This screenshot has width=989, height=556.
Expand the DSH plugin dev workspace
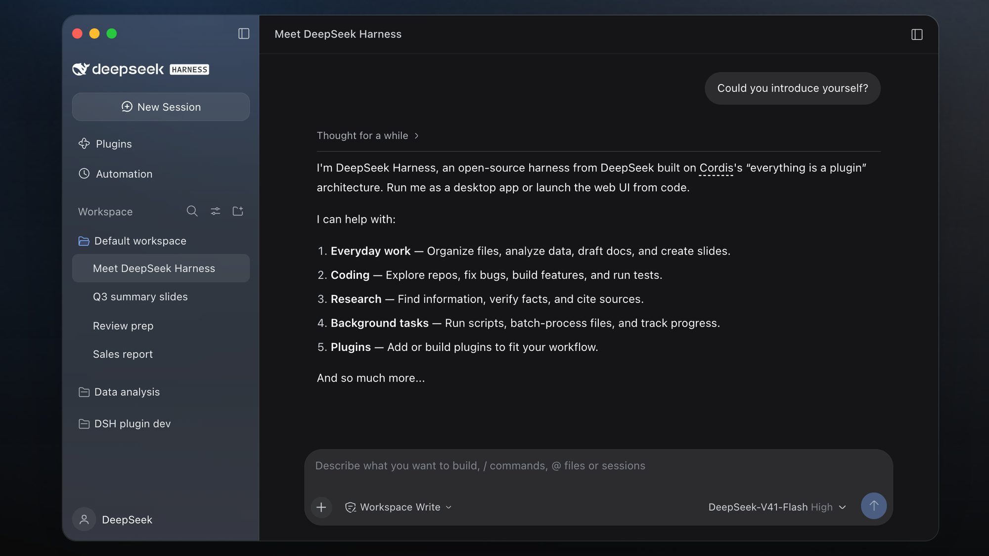[x=133, y=424]
